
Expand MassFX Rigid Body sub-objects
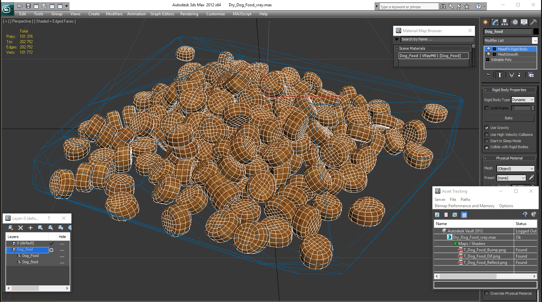pyautogui.click(x=494, y=49)
